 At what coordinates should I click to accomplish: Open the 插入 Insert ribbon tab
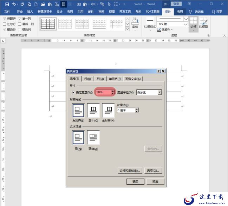pyautogui.click(x=30, y=12)
